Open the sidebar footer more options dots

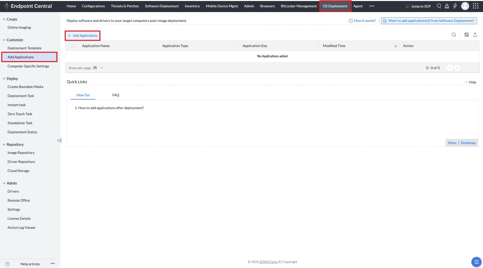pos(53,263)
